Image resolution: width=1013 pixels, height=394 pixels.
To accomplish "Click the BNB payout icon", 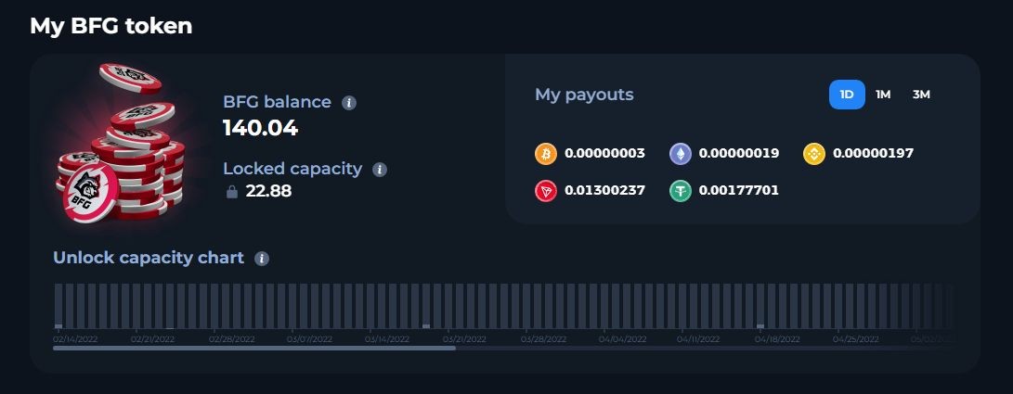I will (x=814, y=154).
